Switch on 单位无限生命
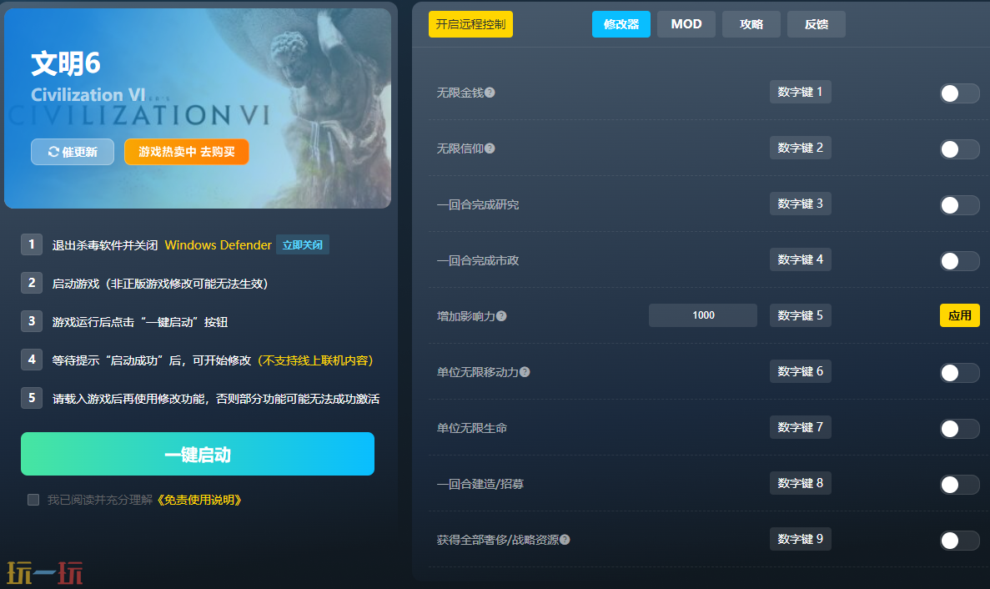 [x=959, y=429]
